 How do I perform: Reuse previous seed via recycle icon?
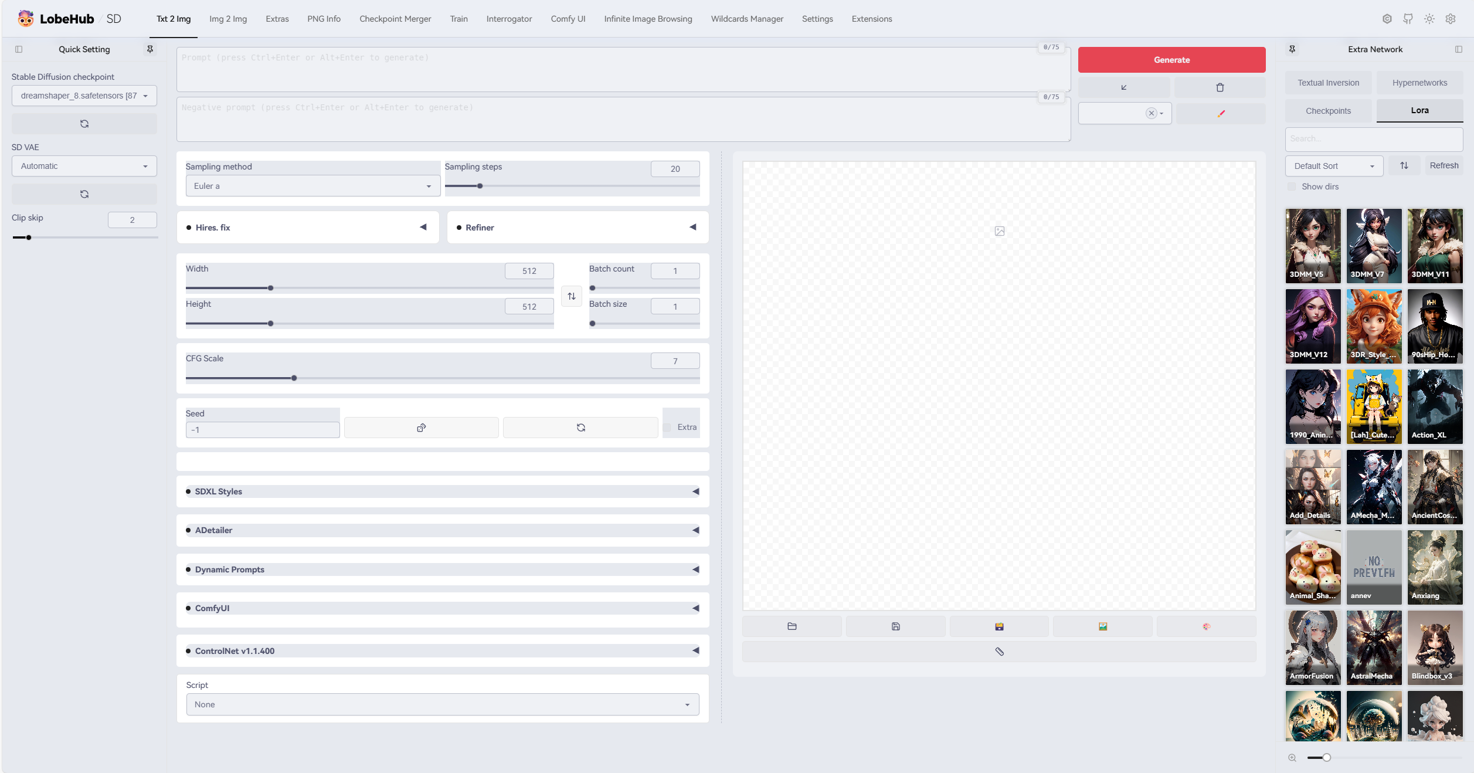(x=580, y=428)
